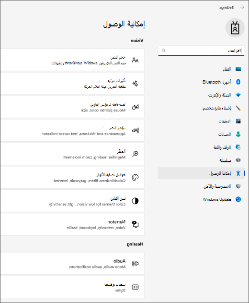Click the Gaming controller icon
Viewport: 249px width, 303px height.
[x=238, y=160]
